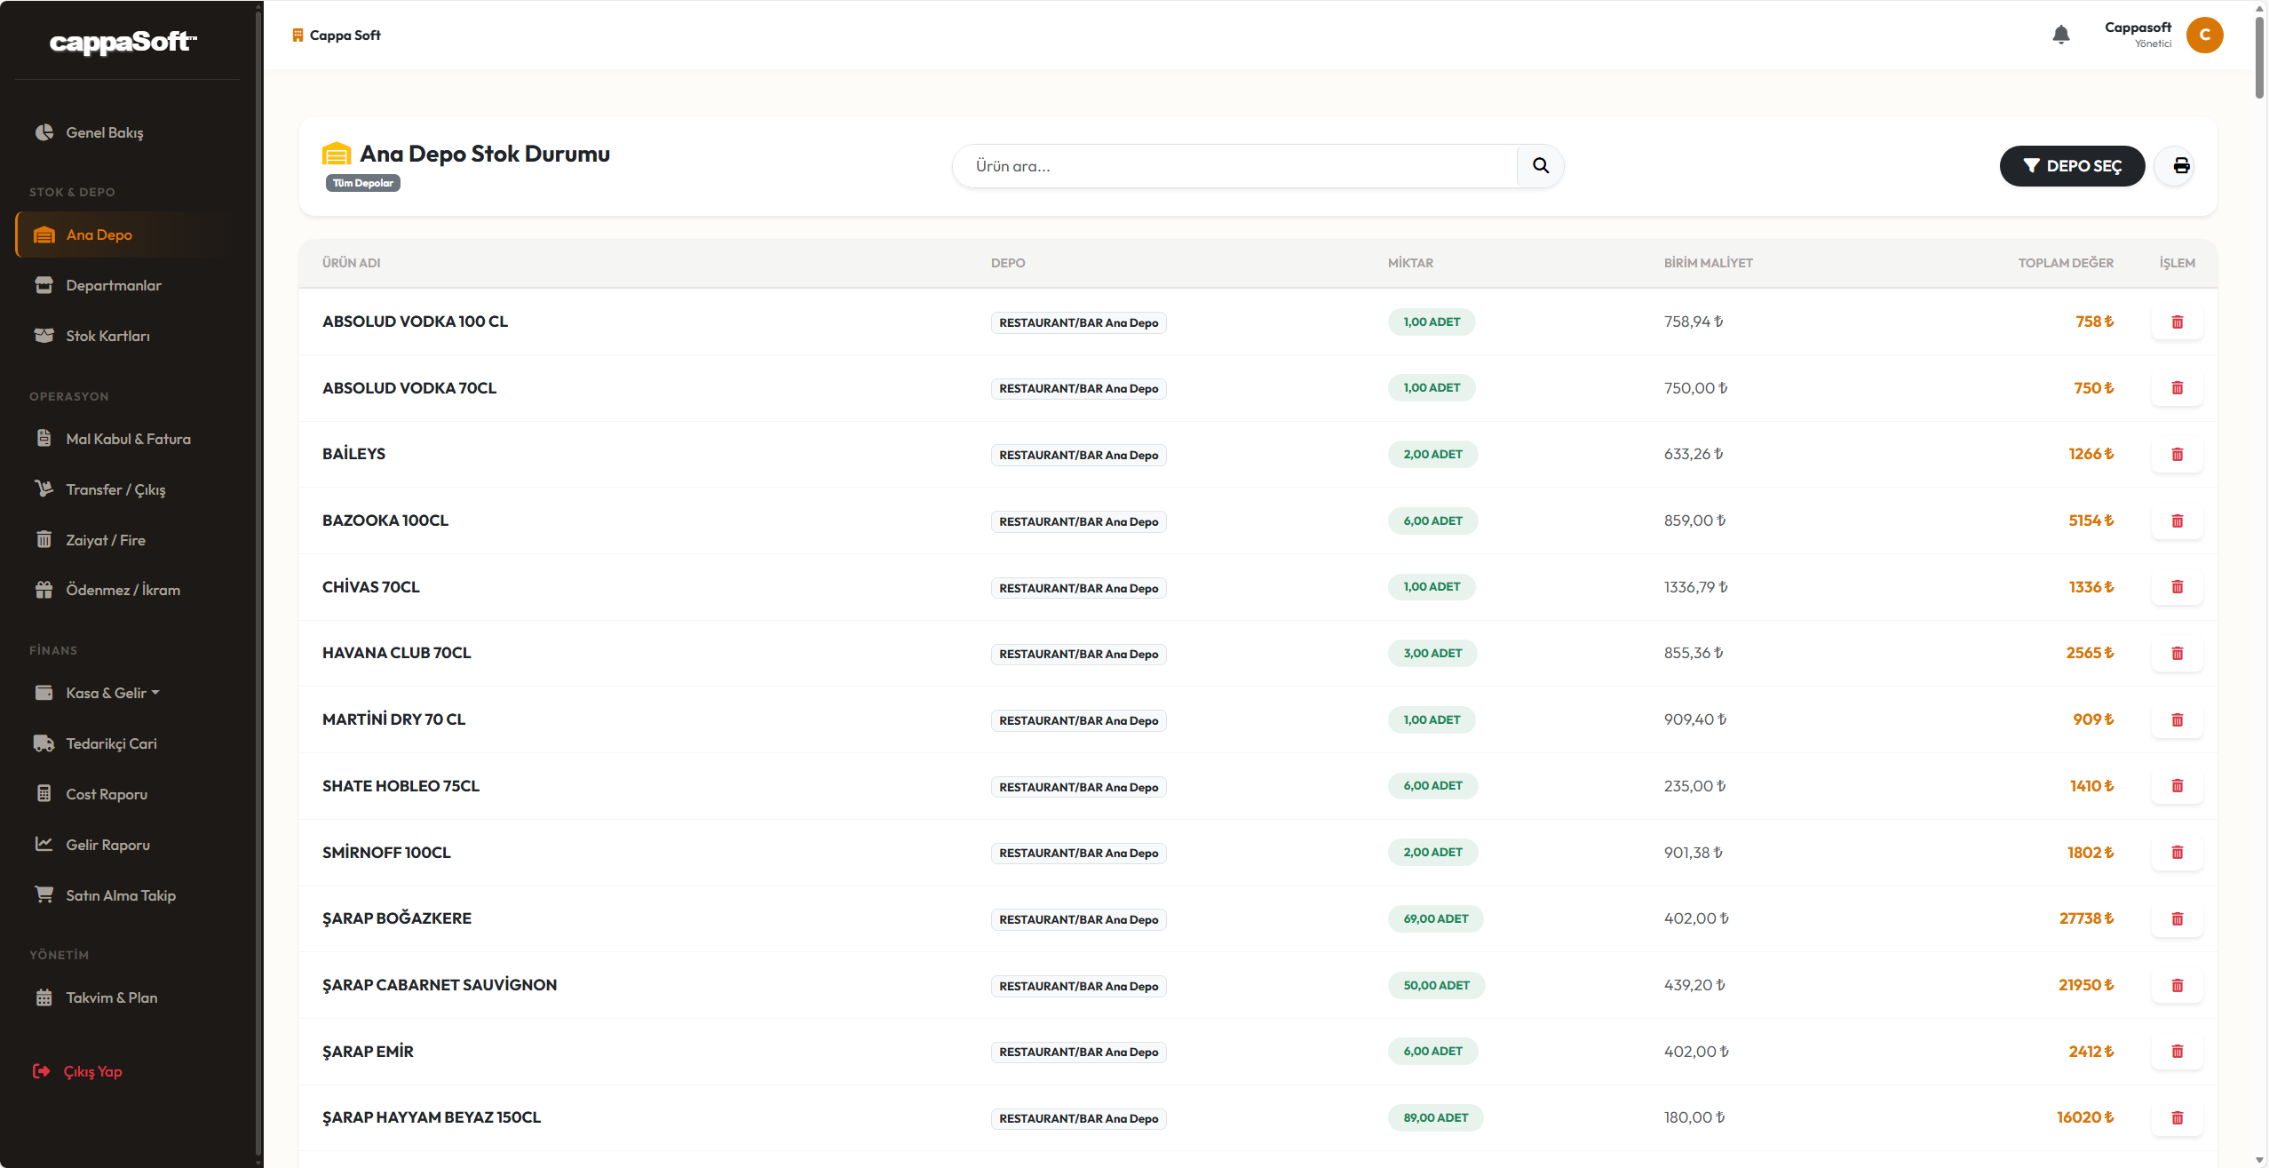Open the DEPO SEÇ filter

(2071, 166)
